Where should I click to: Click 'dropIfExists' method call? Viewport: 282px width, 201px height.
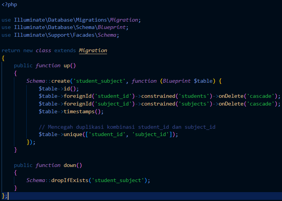coord(70,181)
